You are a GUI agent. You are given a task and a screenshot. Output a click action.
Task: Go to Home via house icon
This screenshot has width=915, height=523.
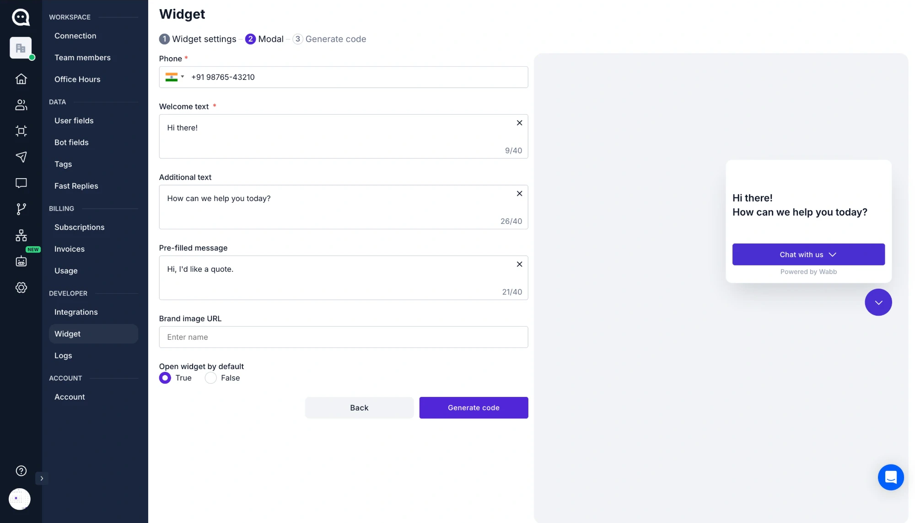(21, 79)
